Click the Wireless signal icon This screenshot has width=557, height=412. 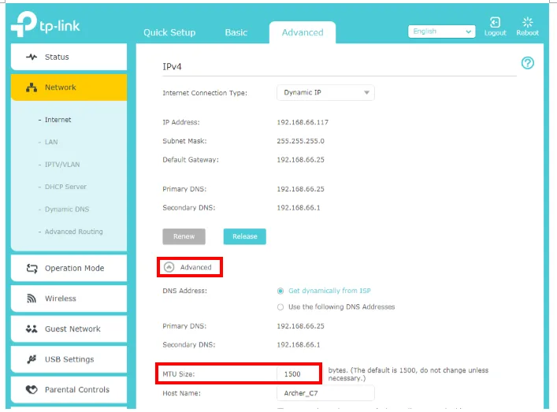(x=32, y=299)
